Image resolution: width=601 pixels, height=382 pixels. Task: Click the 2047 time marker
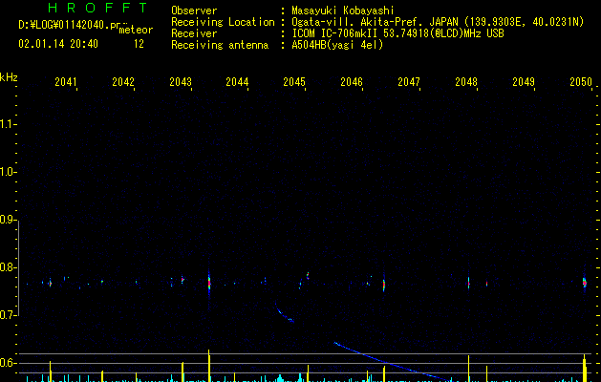pyautogui.click(x=409, y=82)
